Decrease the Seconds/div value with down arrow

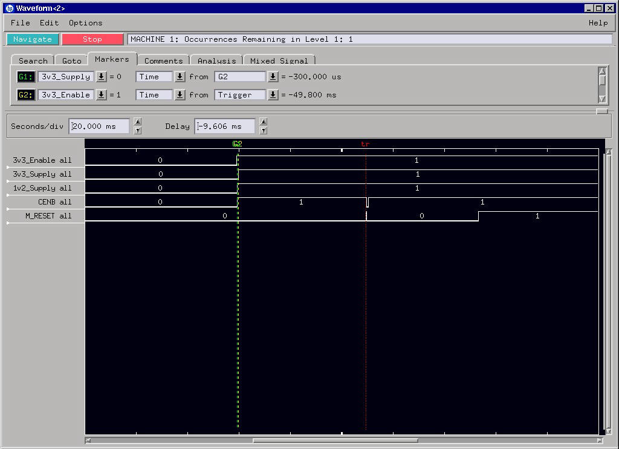(138, 131)
